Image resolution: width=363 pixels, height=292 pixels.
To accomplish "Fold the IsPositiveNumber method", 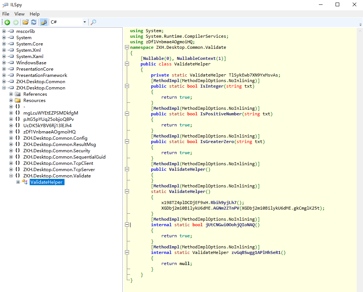I will pyautogui.click(x=127, y=114).
